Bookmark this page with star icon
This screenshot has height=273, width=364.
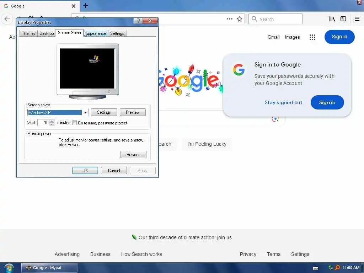240,19
